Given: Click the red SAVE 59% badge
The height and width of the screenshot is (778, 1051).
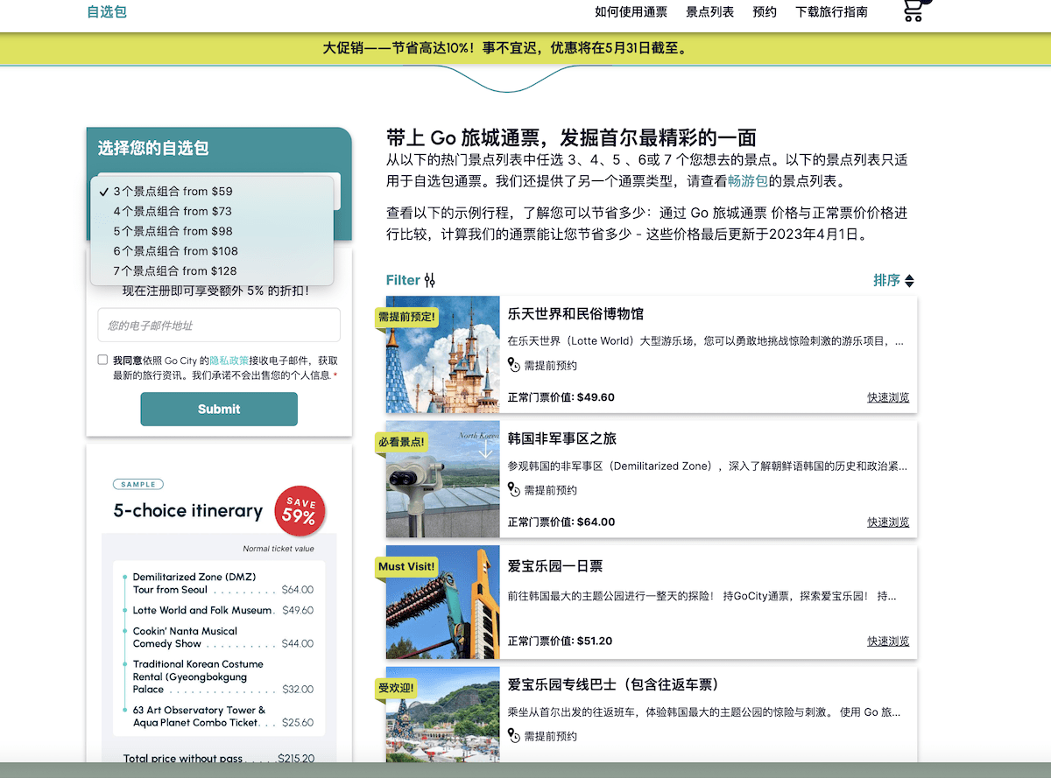Looking at the screenshot, I should coord(299,510).
